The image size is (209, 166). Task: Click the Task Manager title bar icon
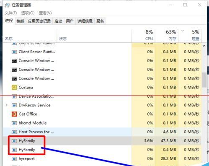(8, 5)
